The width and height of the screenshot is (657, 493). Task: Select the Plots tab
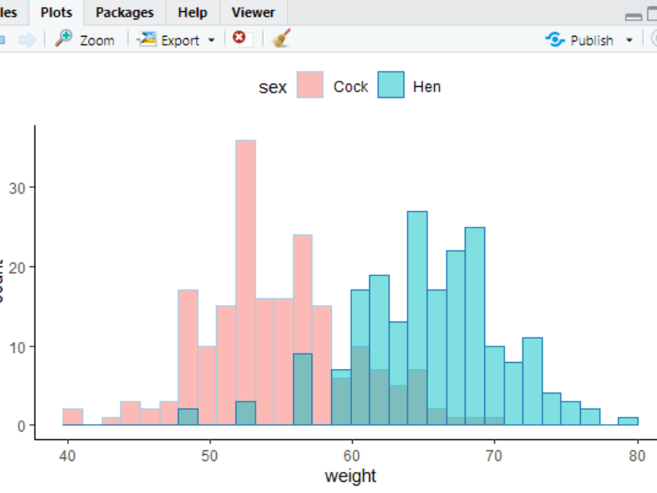(x=56, y=12)
